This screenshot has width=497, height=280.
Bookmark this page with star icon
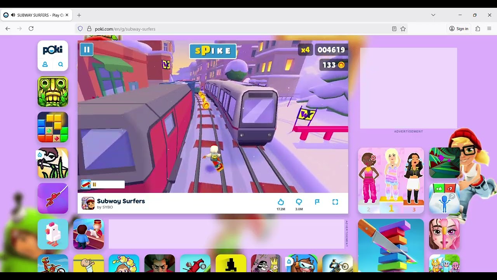pyautogui.click(x=403, y=29)
